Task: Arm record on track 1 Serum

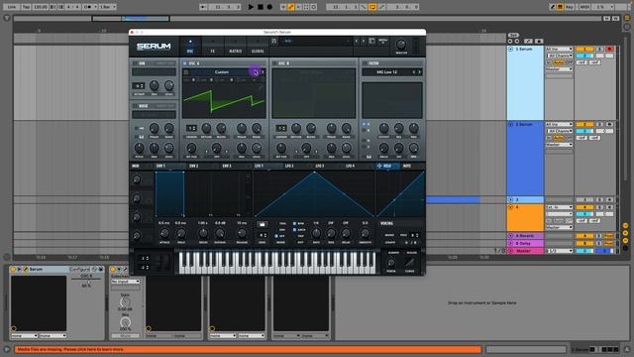Action: [x=610, y=49]
